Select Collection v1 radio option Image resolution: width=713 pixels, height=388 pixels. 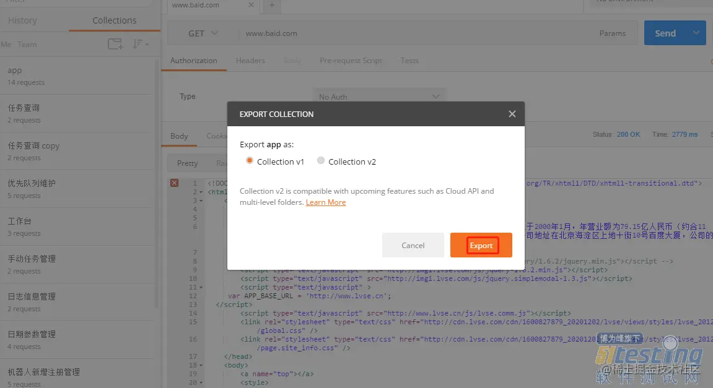[249, 160]
